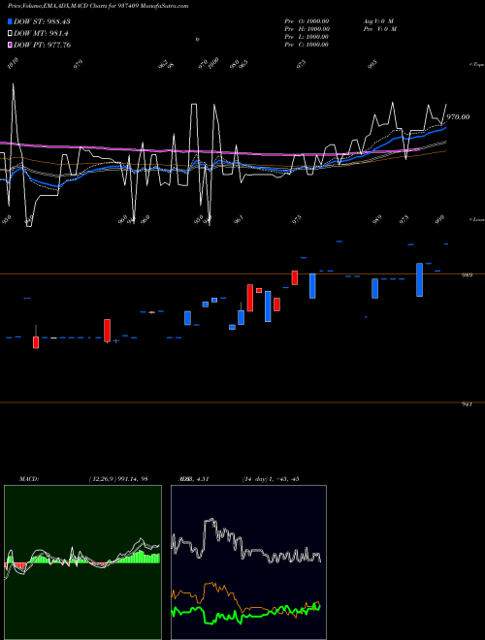Click the tall blue candle near 989 line
The image size is (485, 640).
[x=419, y=279]
